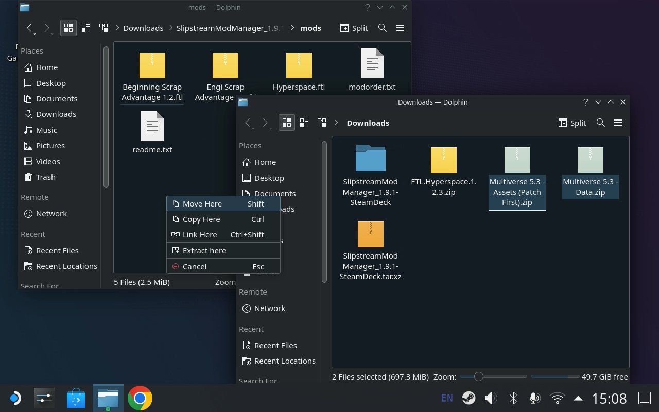Expand breadcrumb chevron before Downloads in front window
Screen dimensions: 659x412
[x=336, y=123]
